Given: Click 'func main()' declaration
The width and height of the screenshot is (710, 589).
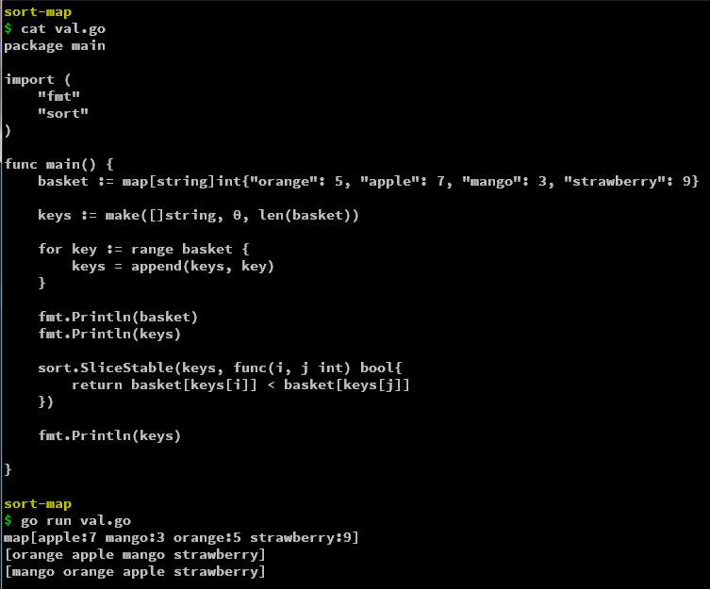Looking at the screenshot, I should (x=58, y=164).
